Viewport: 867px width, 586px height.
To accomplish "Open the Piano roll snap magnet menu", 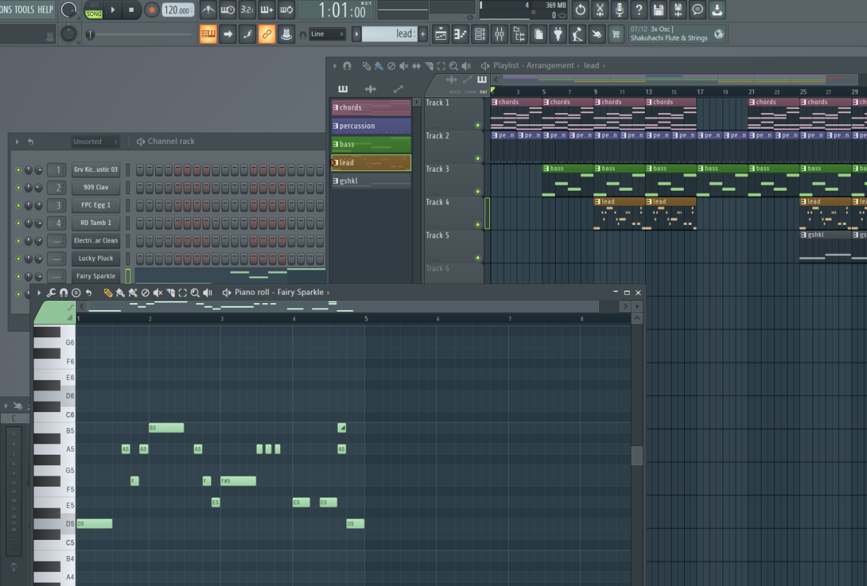I will 64,293.
